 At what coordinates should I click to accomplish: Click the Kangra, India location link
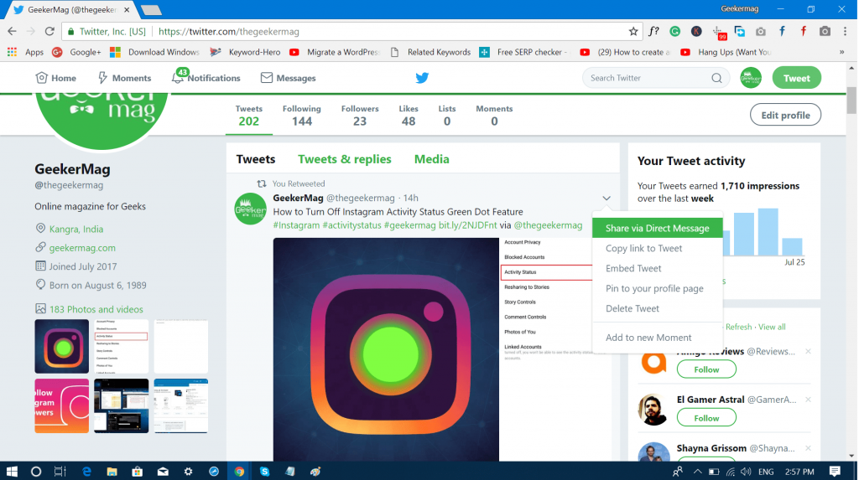[x=76, y=230]
